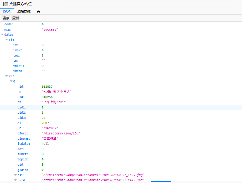Viewport: 242px width, 183px height.
Task: Select the icdata null value
Action: tap(45, 144)
